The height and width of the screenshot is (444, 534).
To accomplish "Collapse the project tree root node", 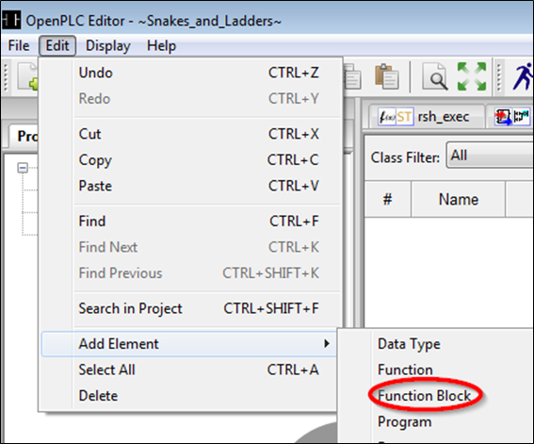I will (x=23, y=168).
